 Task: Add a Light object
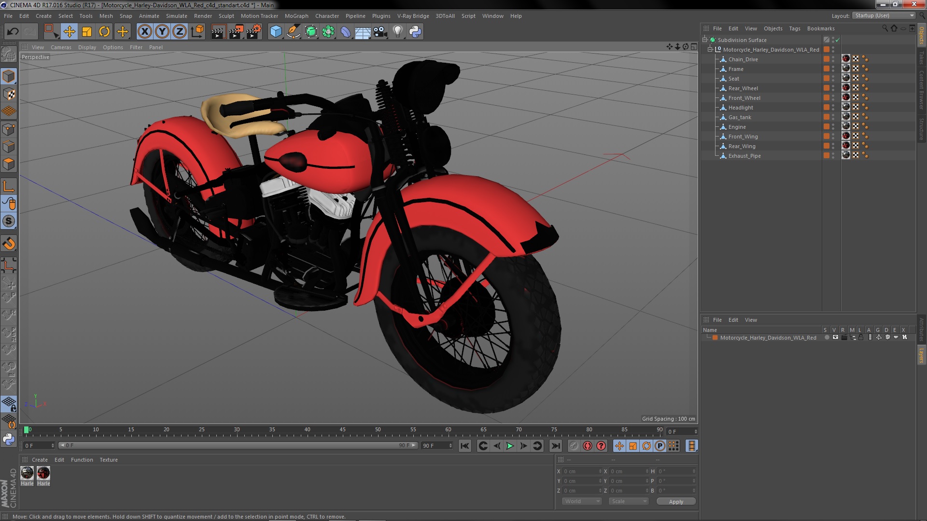pos(397,32)
